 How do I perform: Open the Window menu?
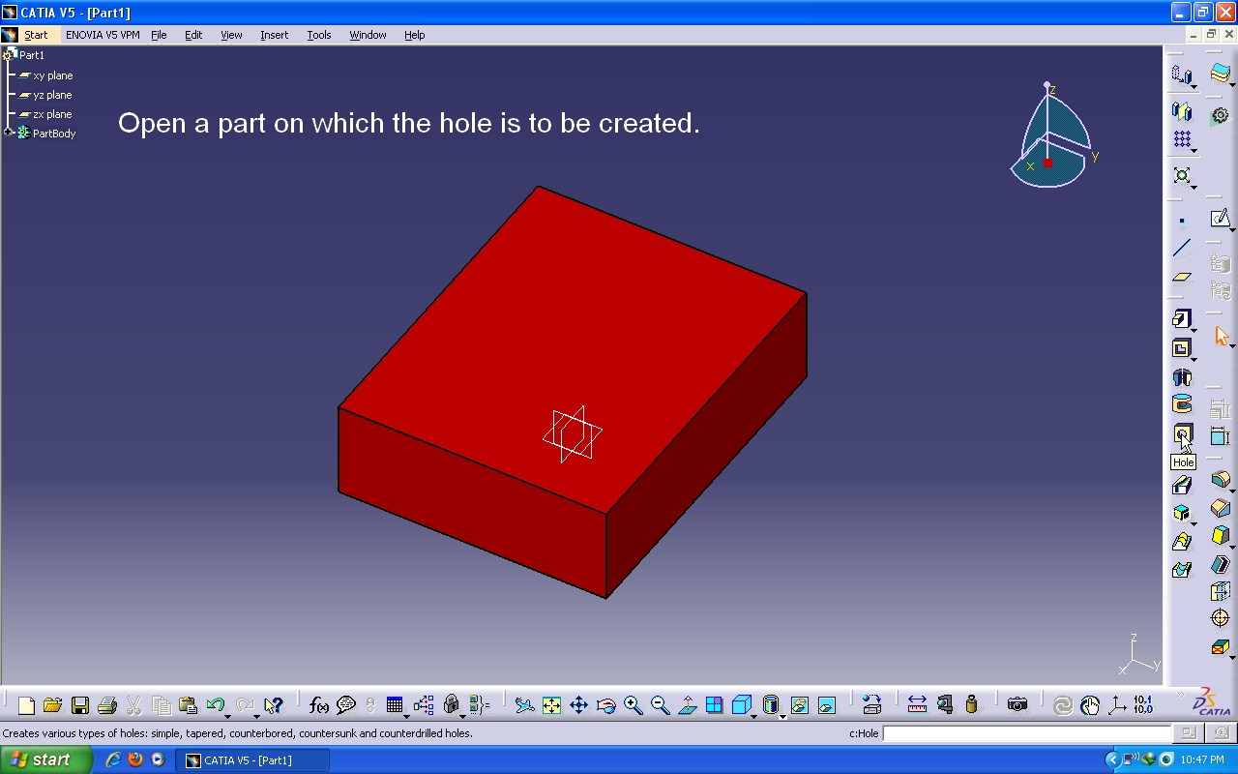368,35
